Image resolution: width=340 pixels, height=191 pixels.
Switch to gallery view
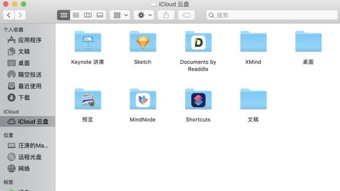(x=100, y=15)
